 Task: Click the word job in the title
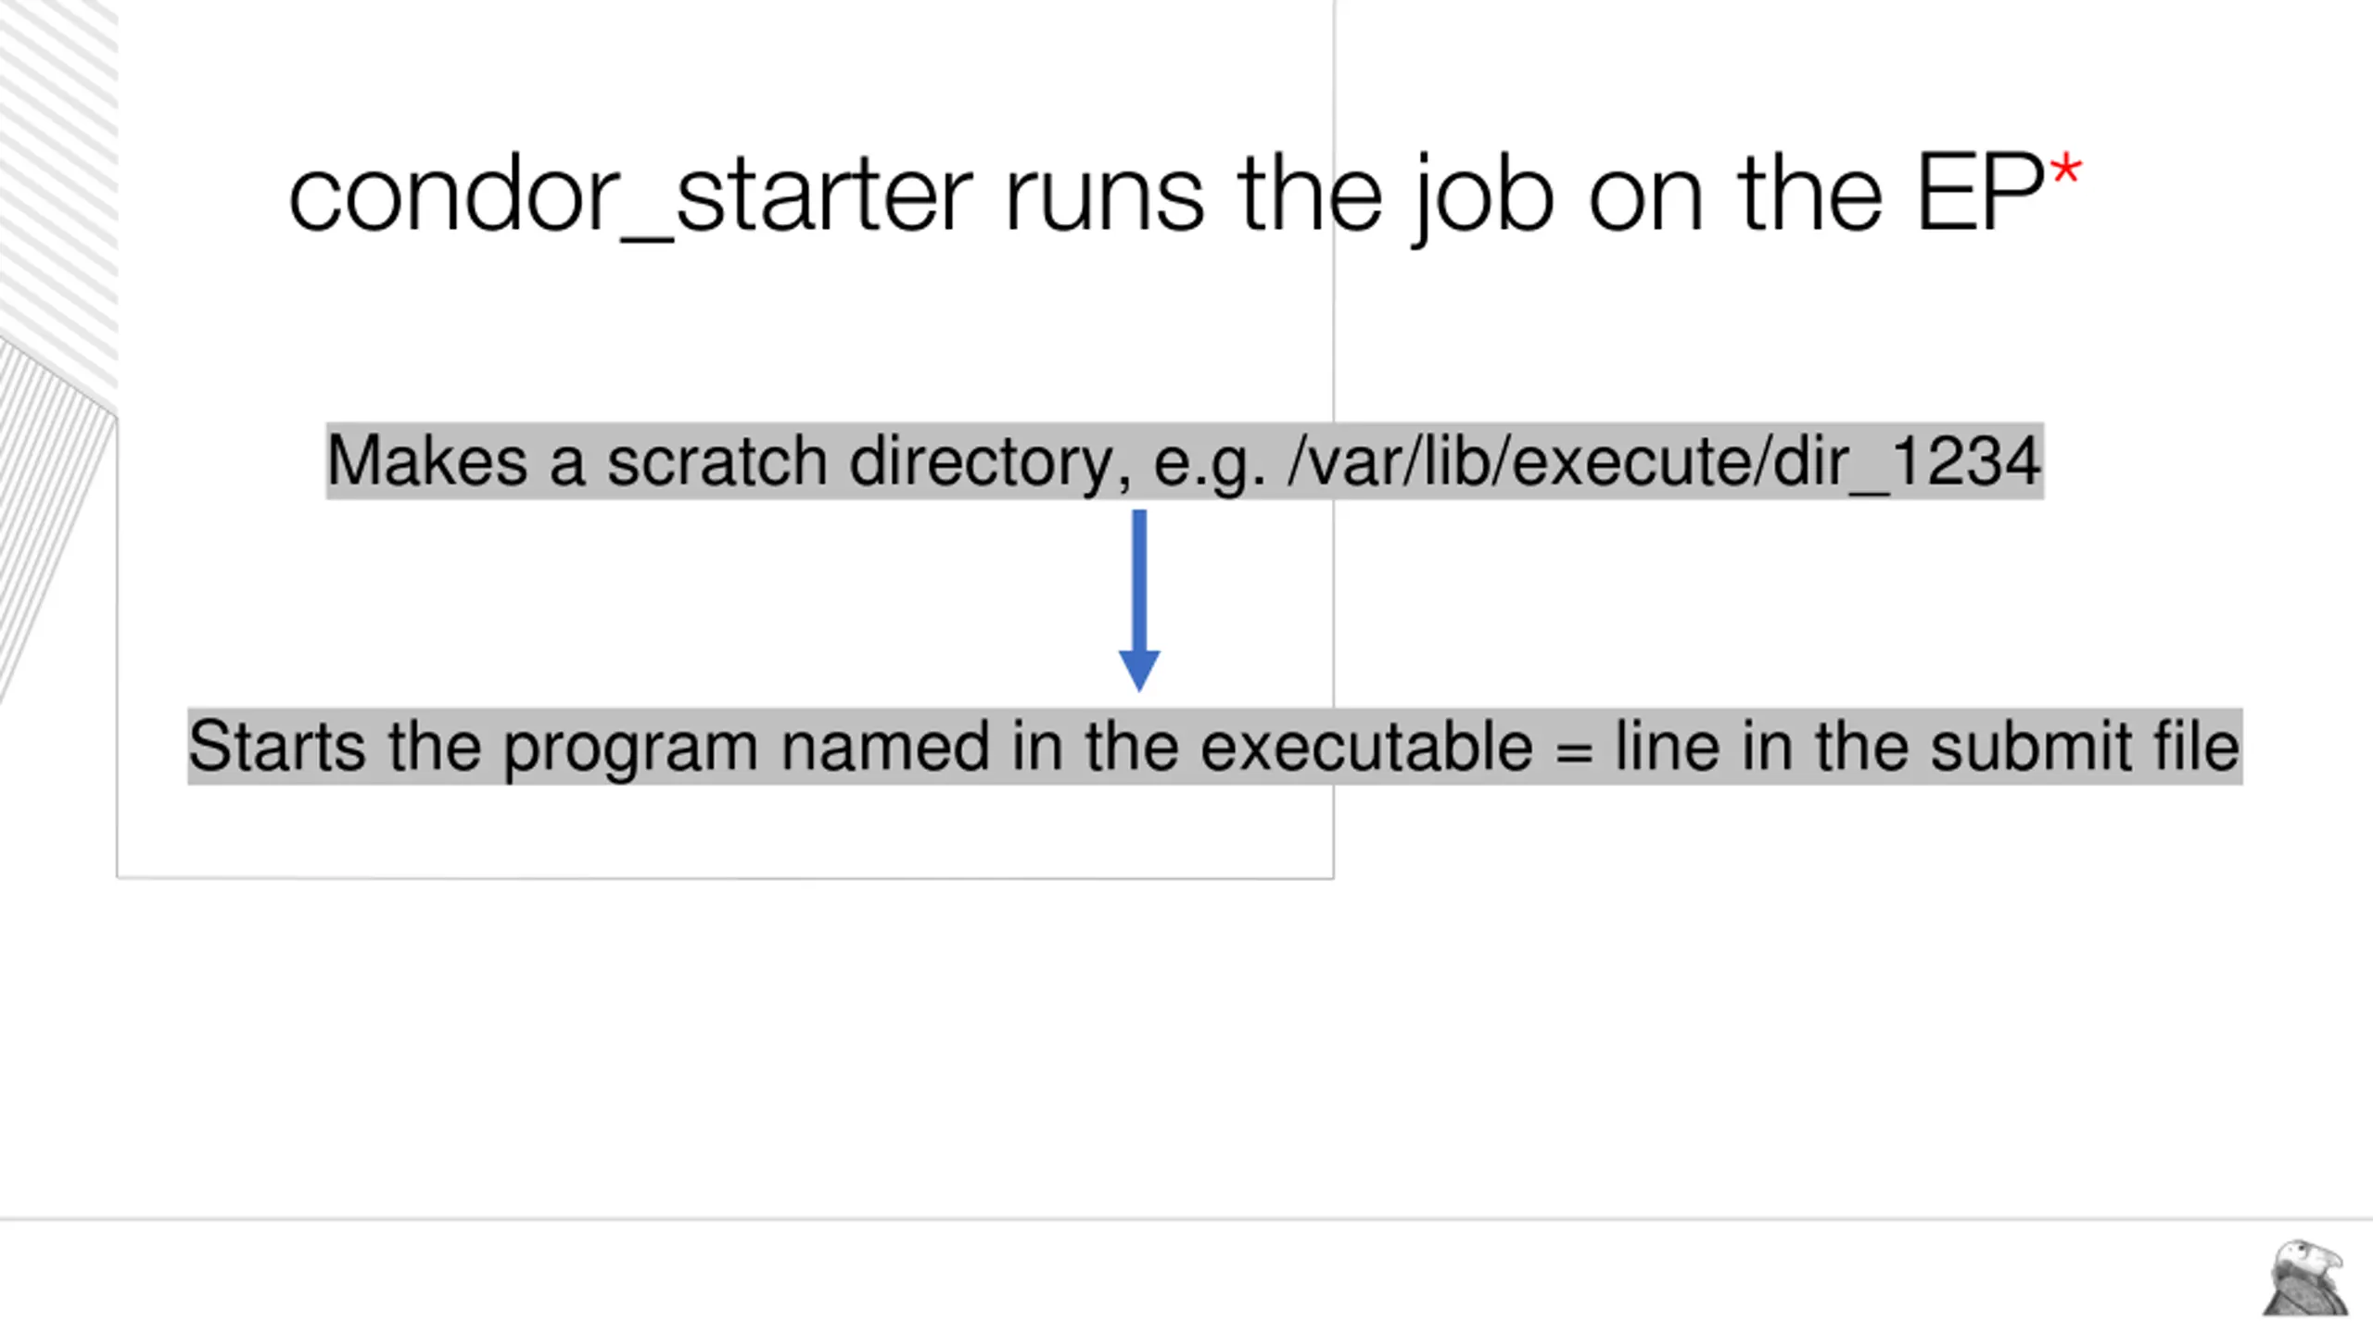1483,196
